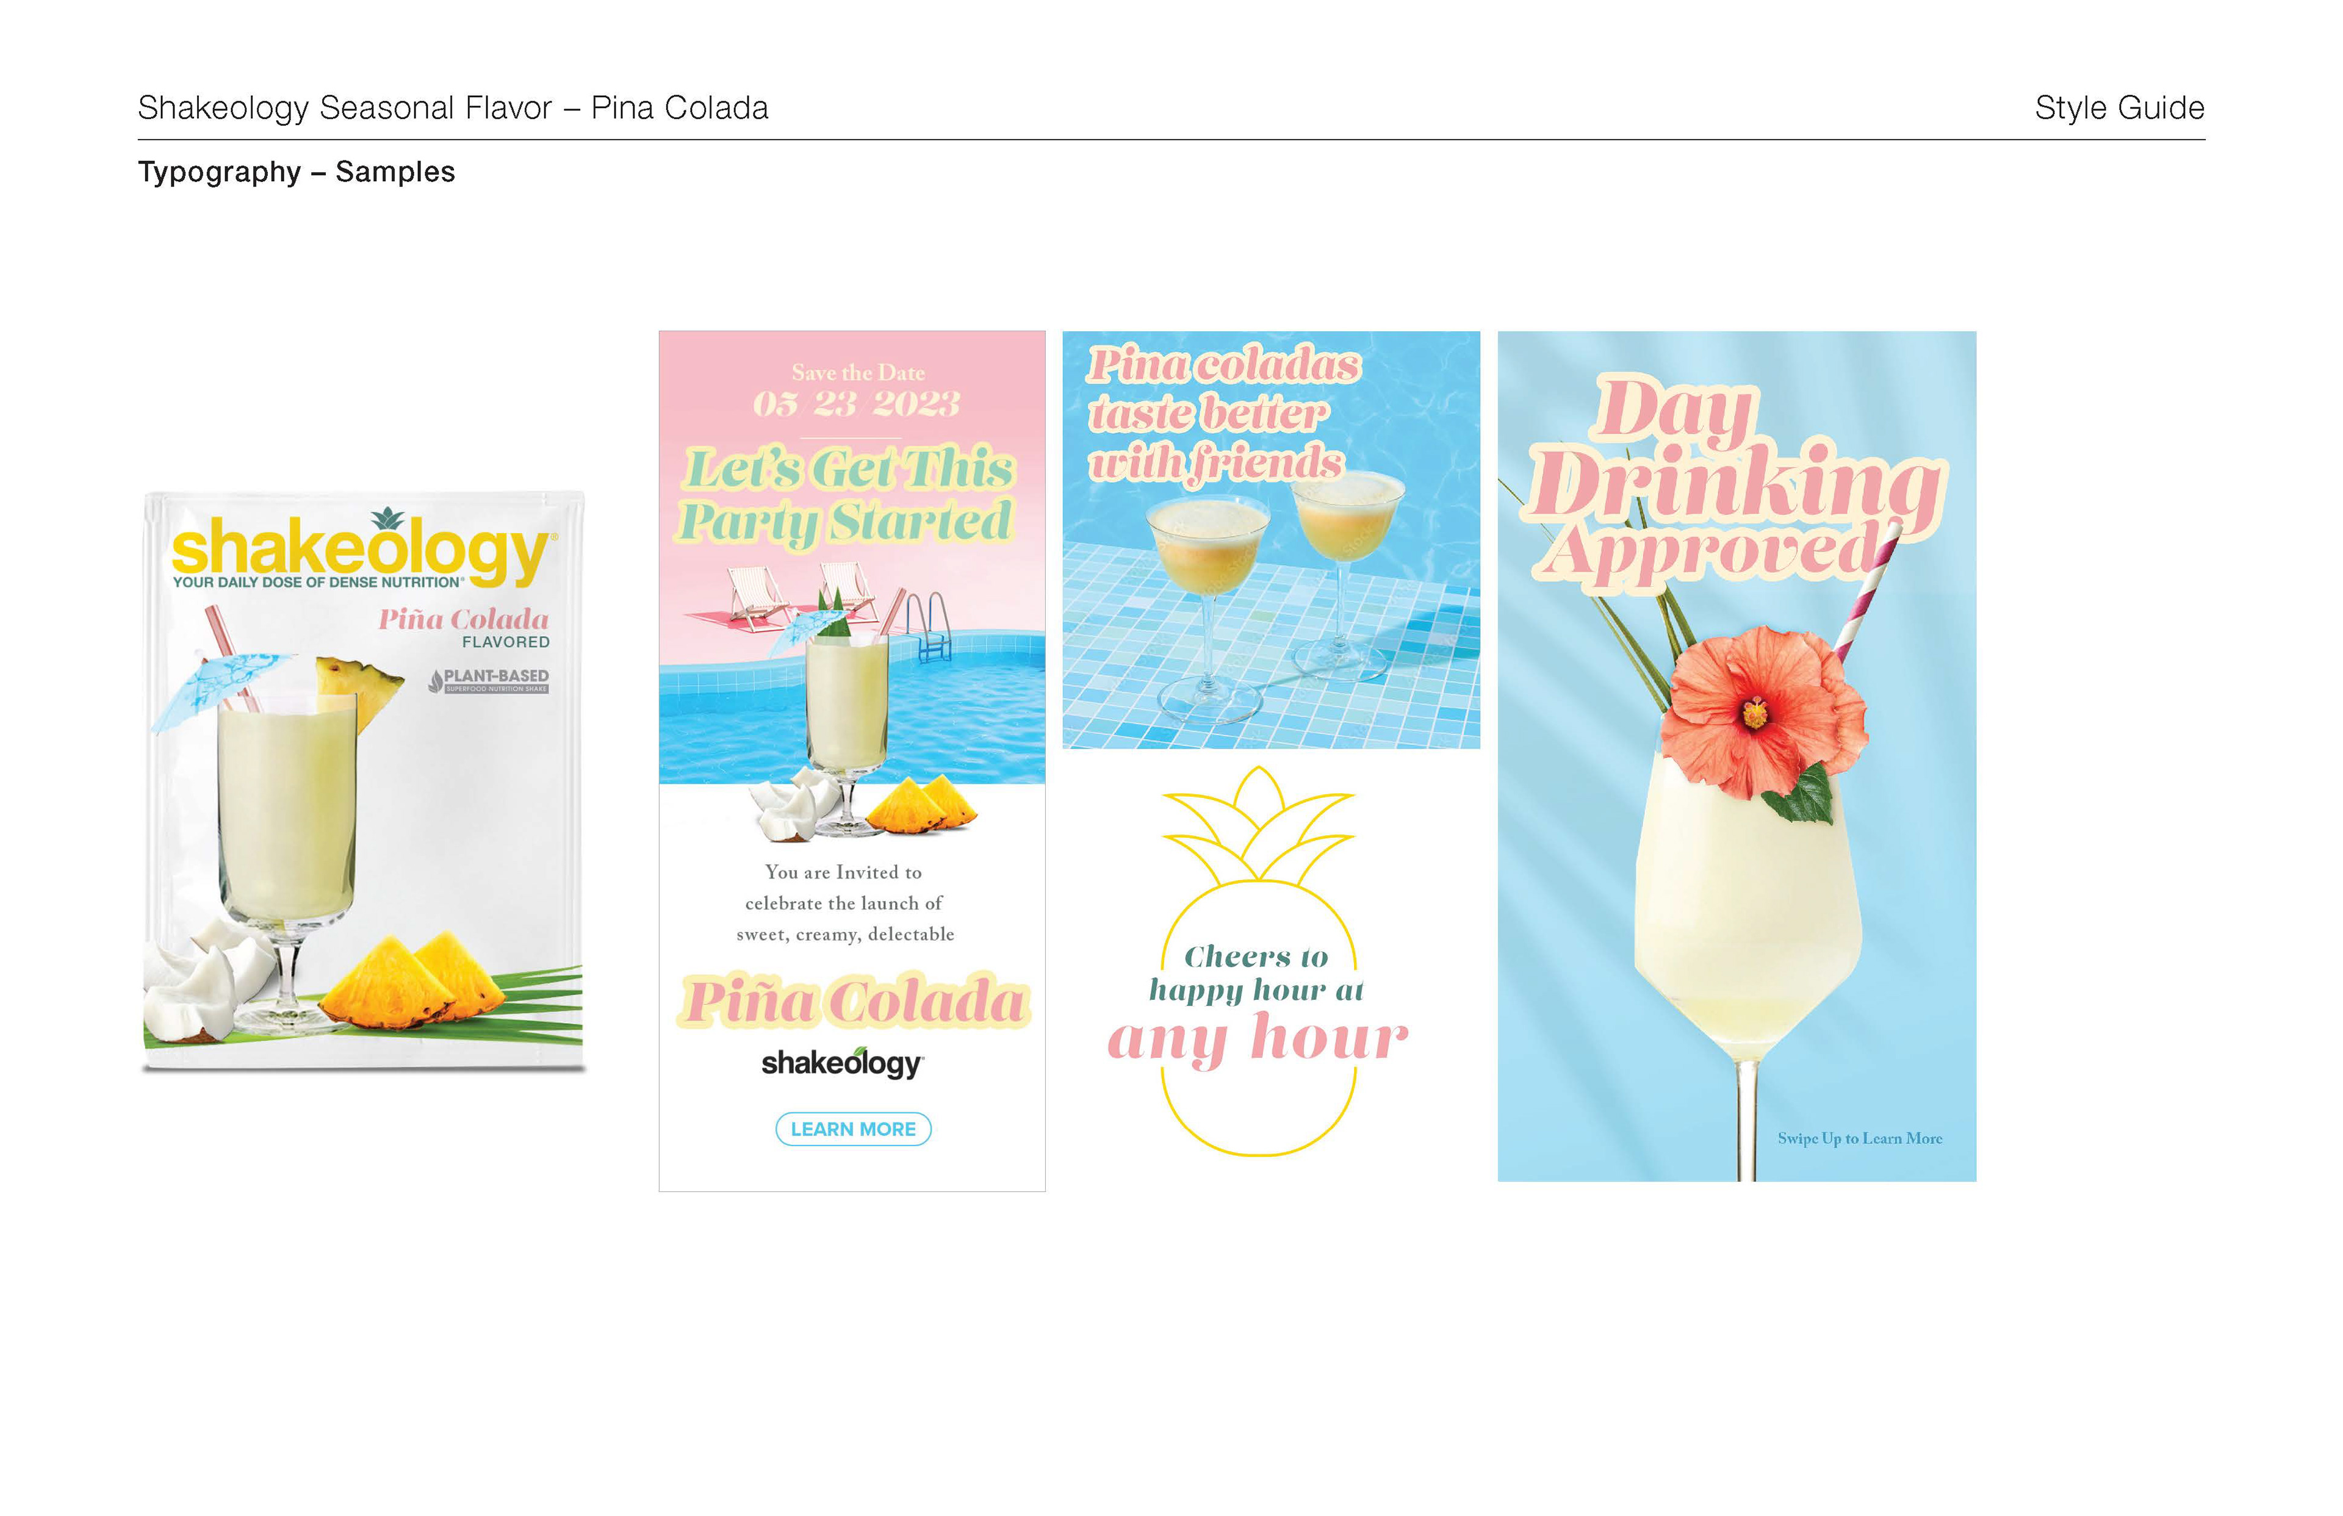Click the pink 'any hour' text
This screenshot has height=1516, width=2343.
click(1258, 1041)
